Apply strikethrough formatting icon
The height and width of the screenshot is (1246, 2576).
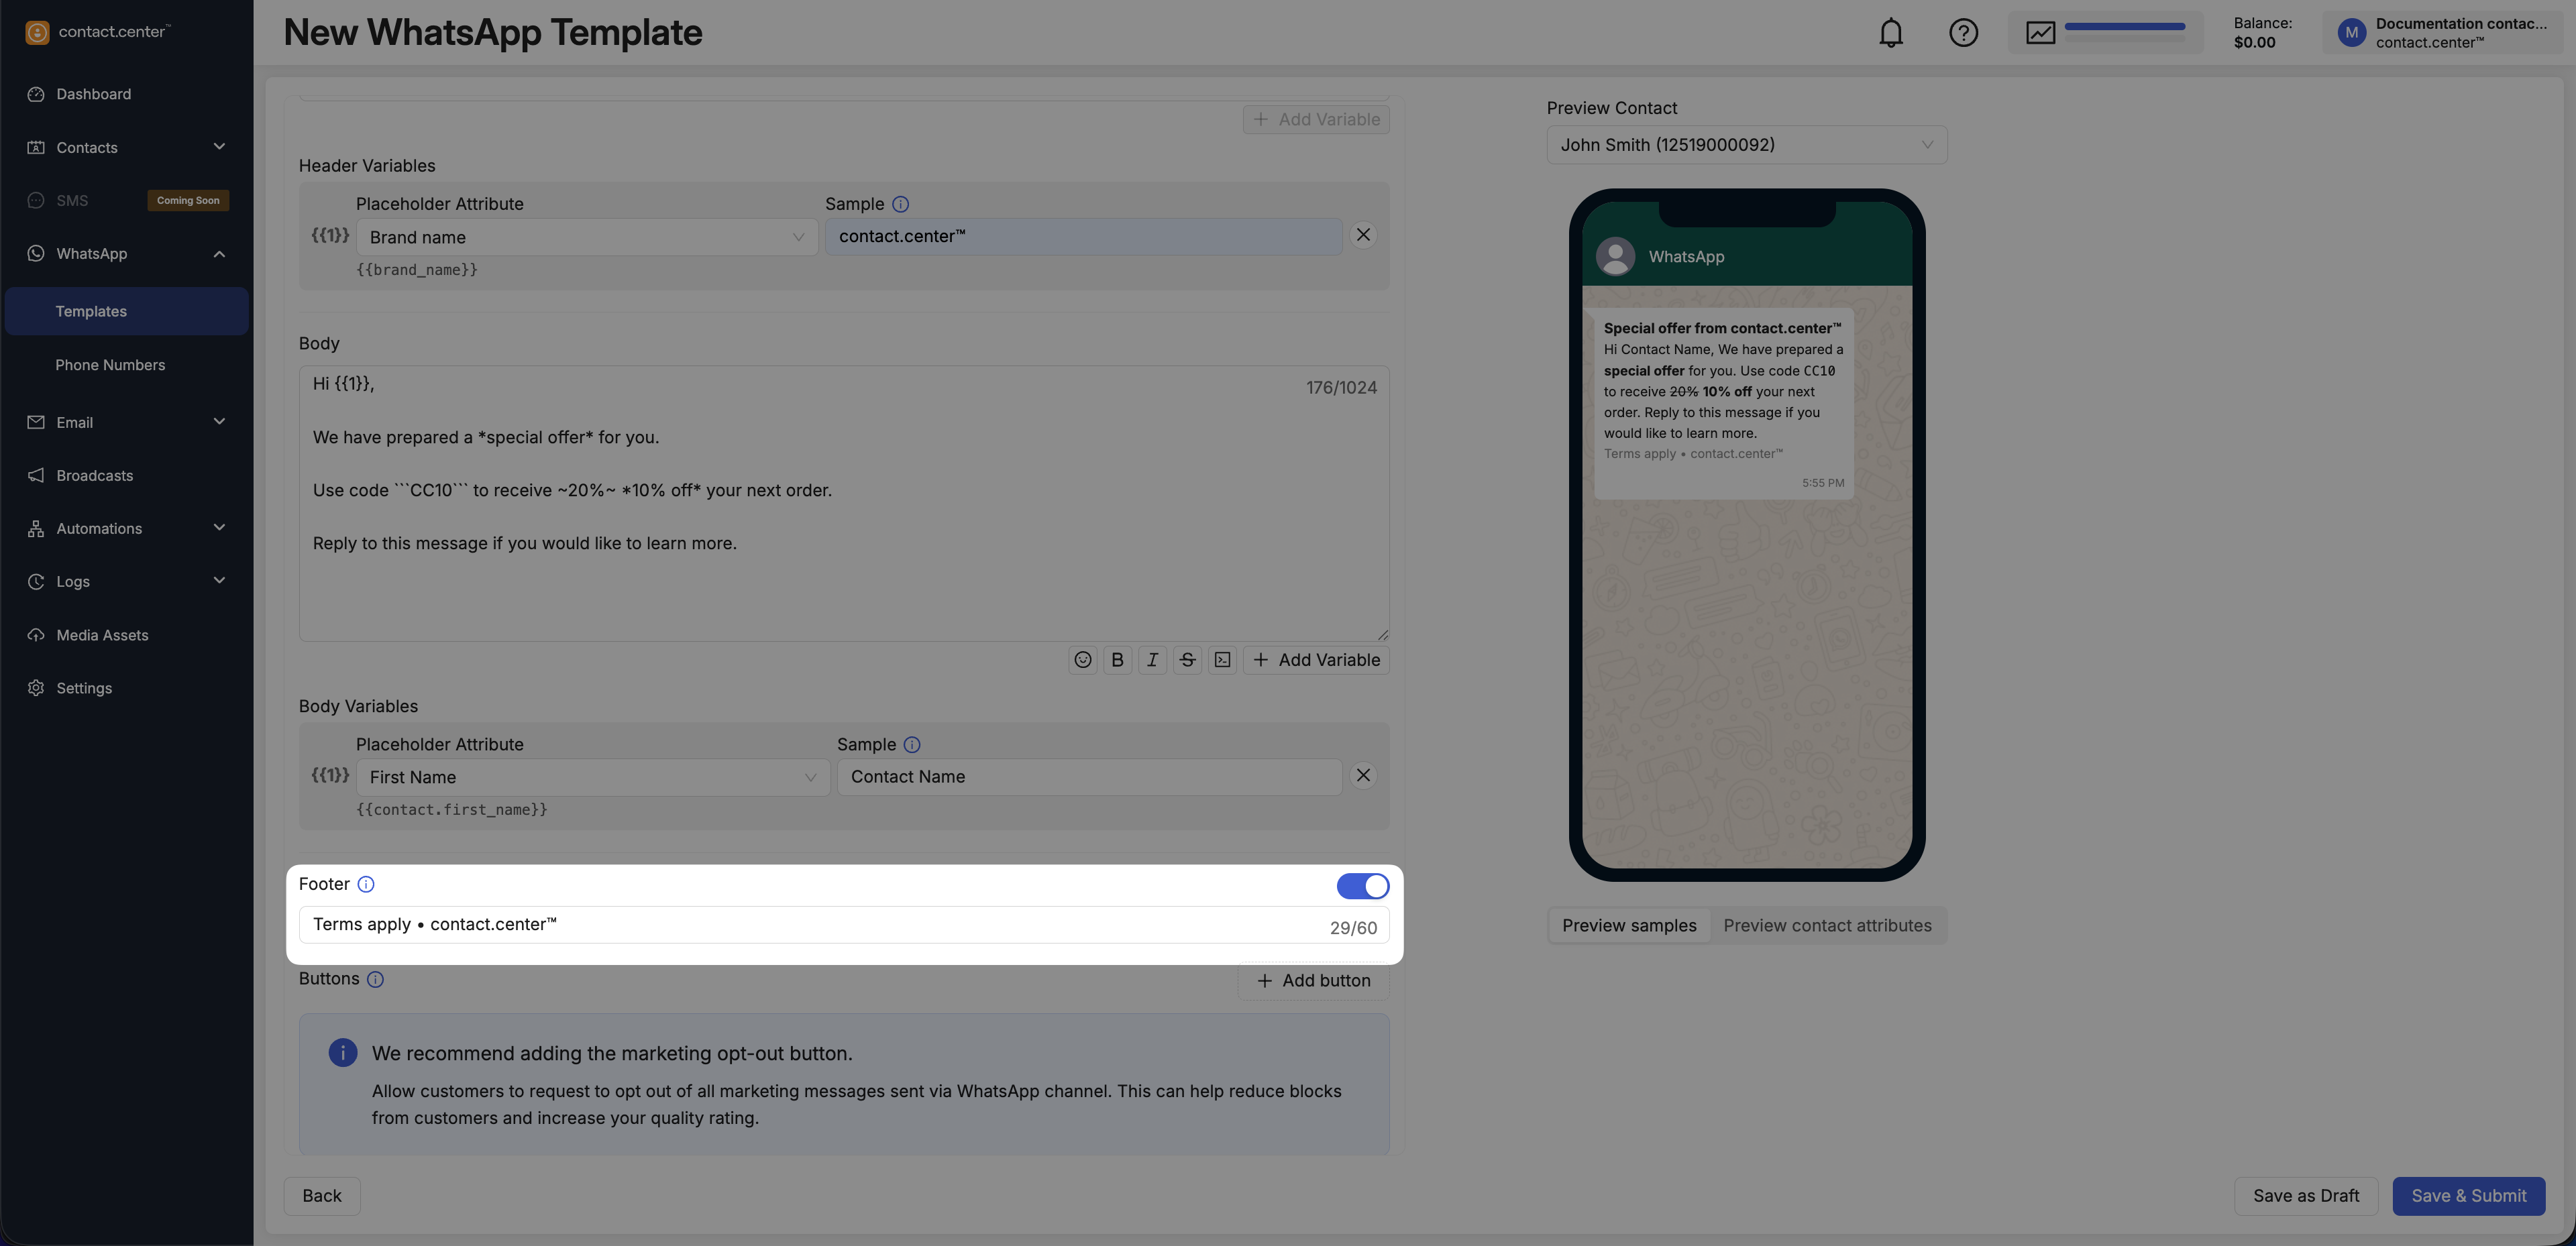click(x=1187, y=660)
